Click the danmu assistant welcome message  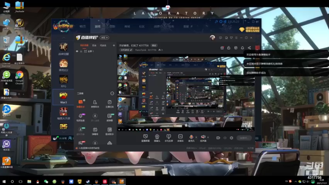click(x=259, y=55)
